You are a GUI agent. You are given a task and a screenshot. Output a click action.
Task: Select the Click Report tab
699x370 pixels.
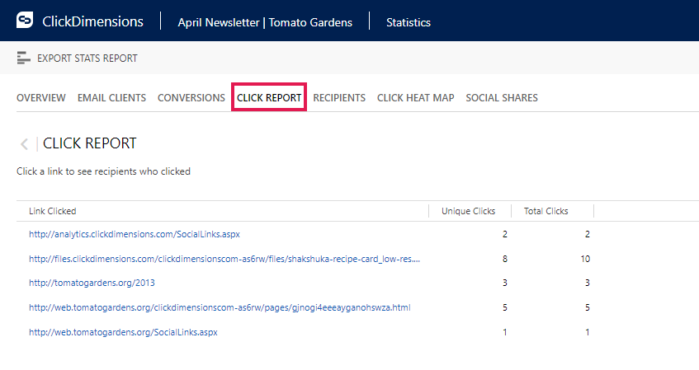(x=269, y=98)
